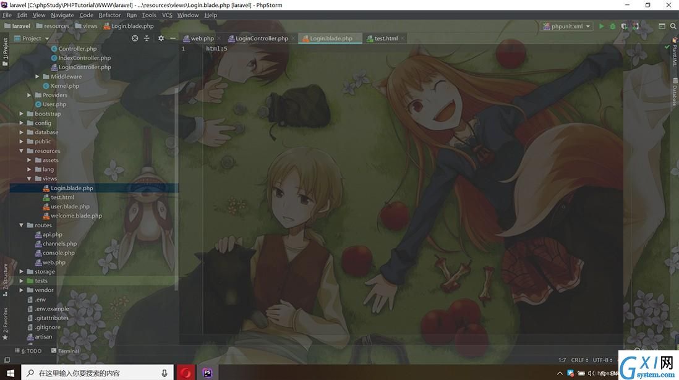Click the 1:7 cursor position in status bar
Screen dimensions: 679x380
[562, 360]
